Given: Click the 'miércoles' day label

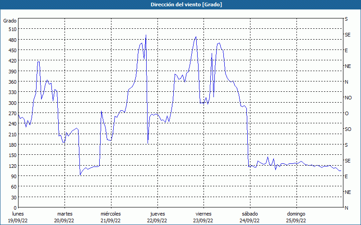Looking at the screenshot, I should pyautogui.click(x=111, y=214).
